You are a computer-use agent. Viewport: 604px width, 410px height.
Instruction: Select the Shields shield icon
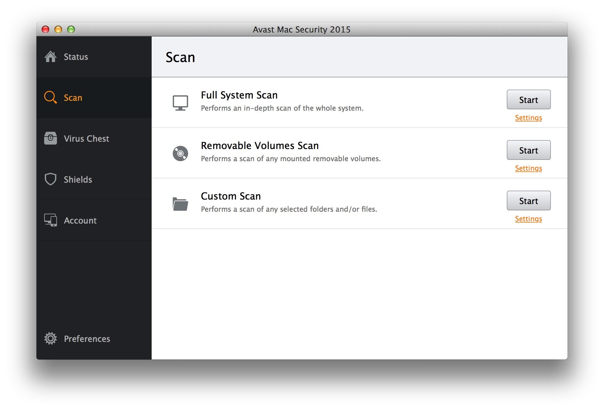coord(51,179)
